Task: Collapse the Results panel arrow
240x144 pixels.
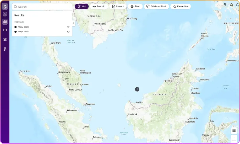Action: click(x=73, y=23)
